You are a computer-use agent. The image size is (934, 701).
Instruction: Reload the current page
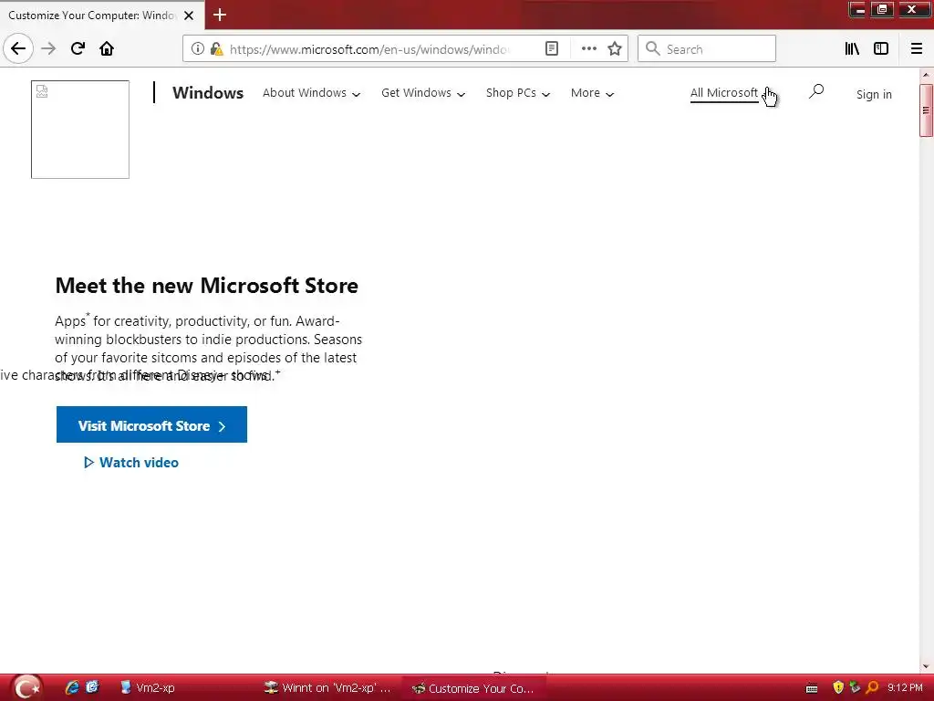(x=78, y=49)
